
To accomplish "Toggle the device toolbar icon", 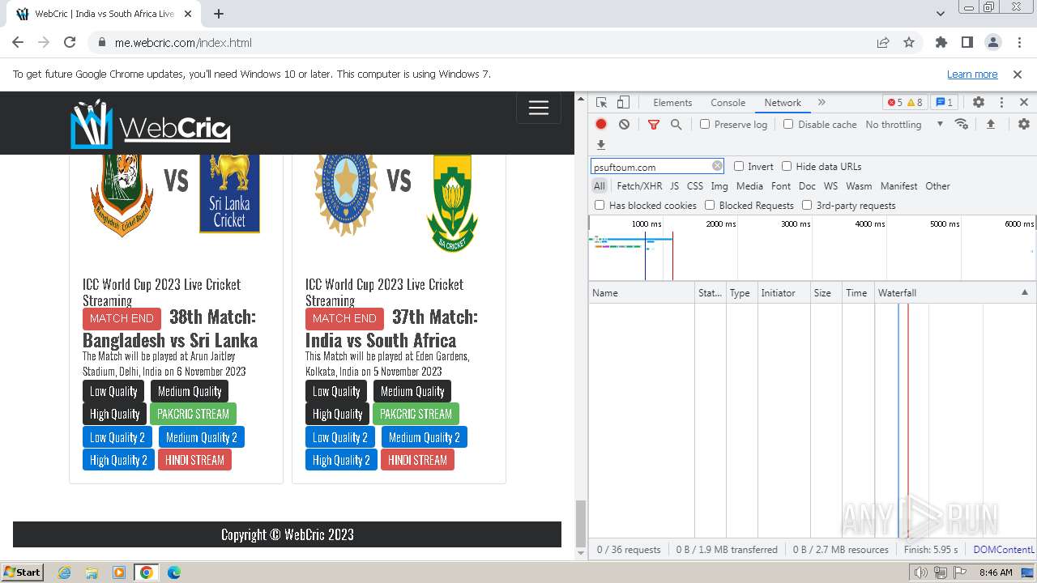I will (x=623, y=103).
